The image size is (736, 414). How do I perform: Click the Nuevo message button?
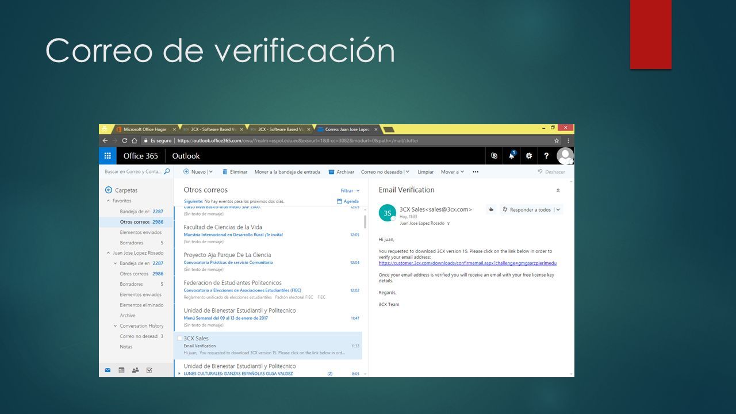click(x=194, y=171)
